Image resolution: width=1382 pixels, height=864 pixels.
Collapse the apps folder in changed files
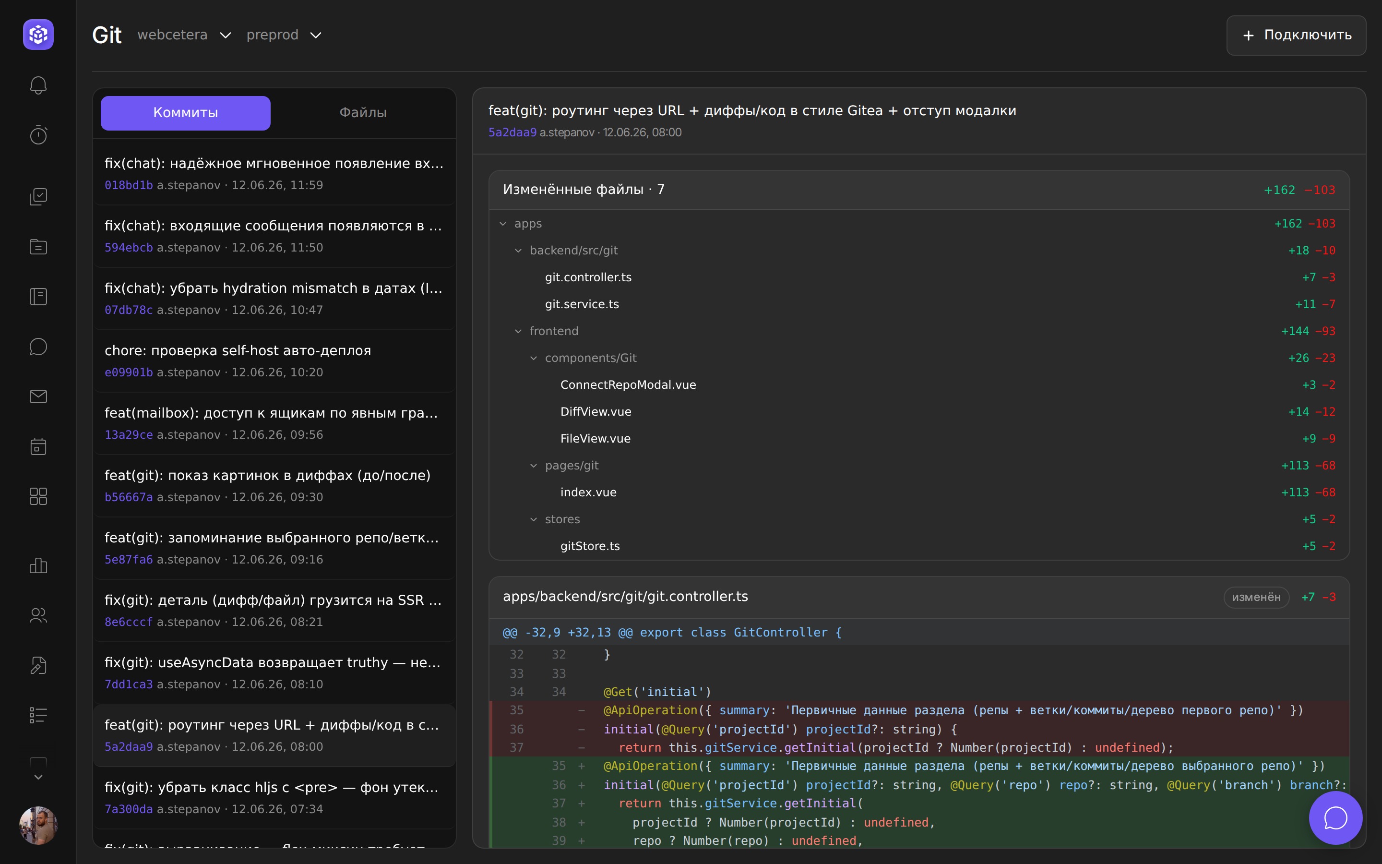coord(503,224)
